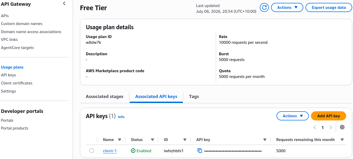This screenshot has width=353, height=159.
Task: Select the client-1 radio button
Action: [91, 151]
